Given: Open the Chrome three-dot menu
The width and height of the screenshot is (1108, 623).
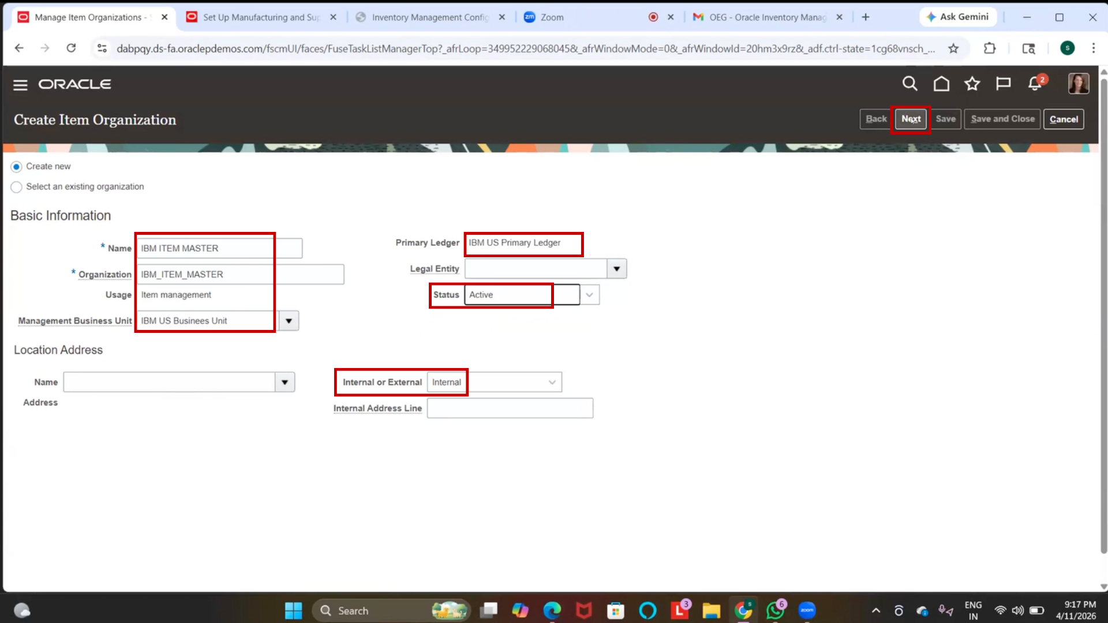Looking at the screenshot, I should [x=1093, y=48].
